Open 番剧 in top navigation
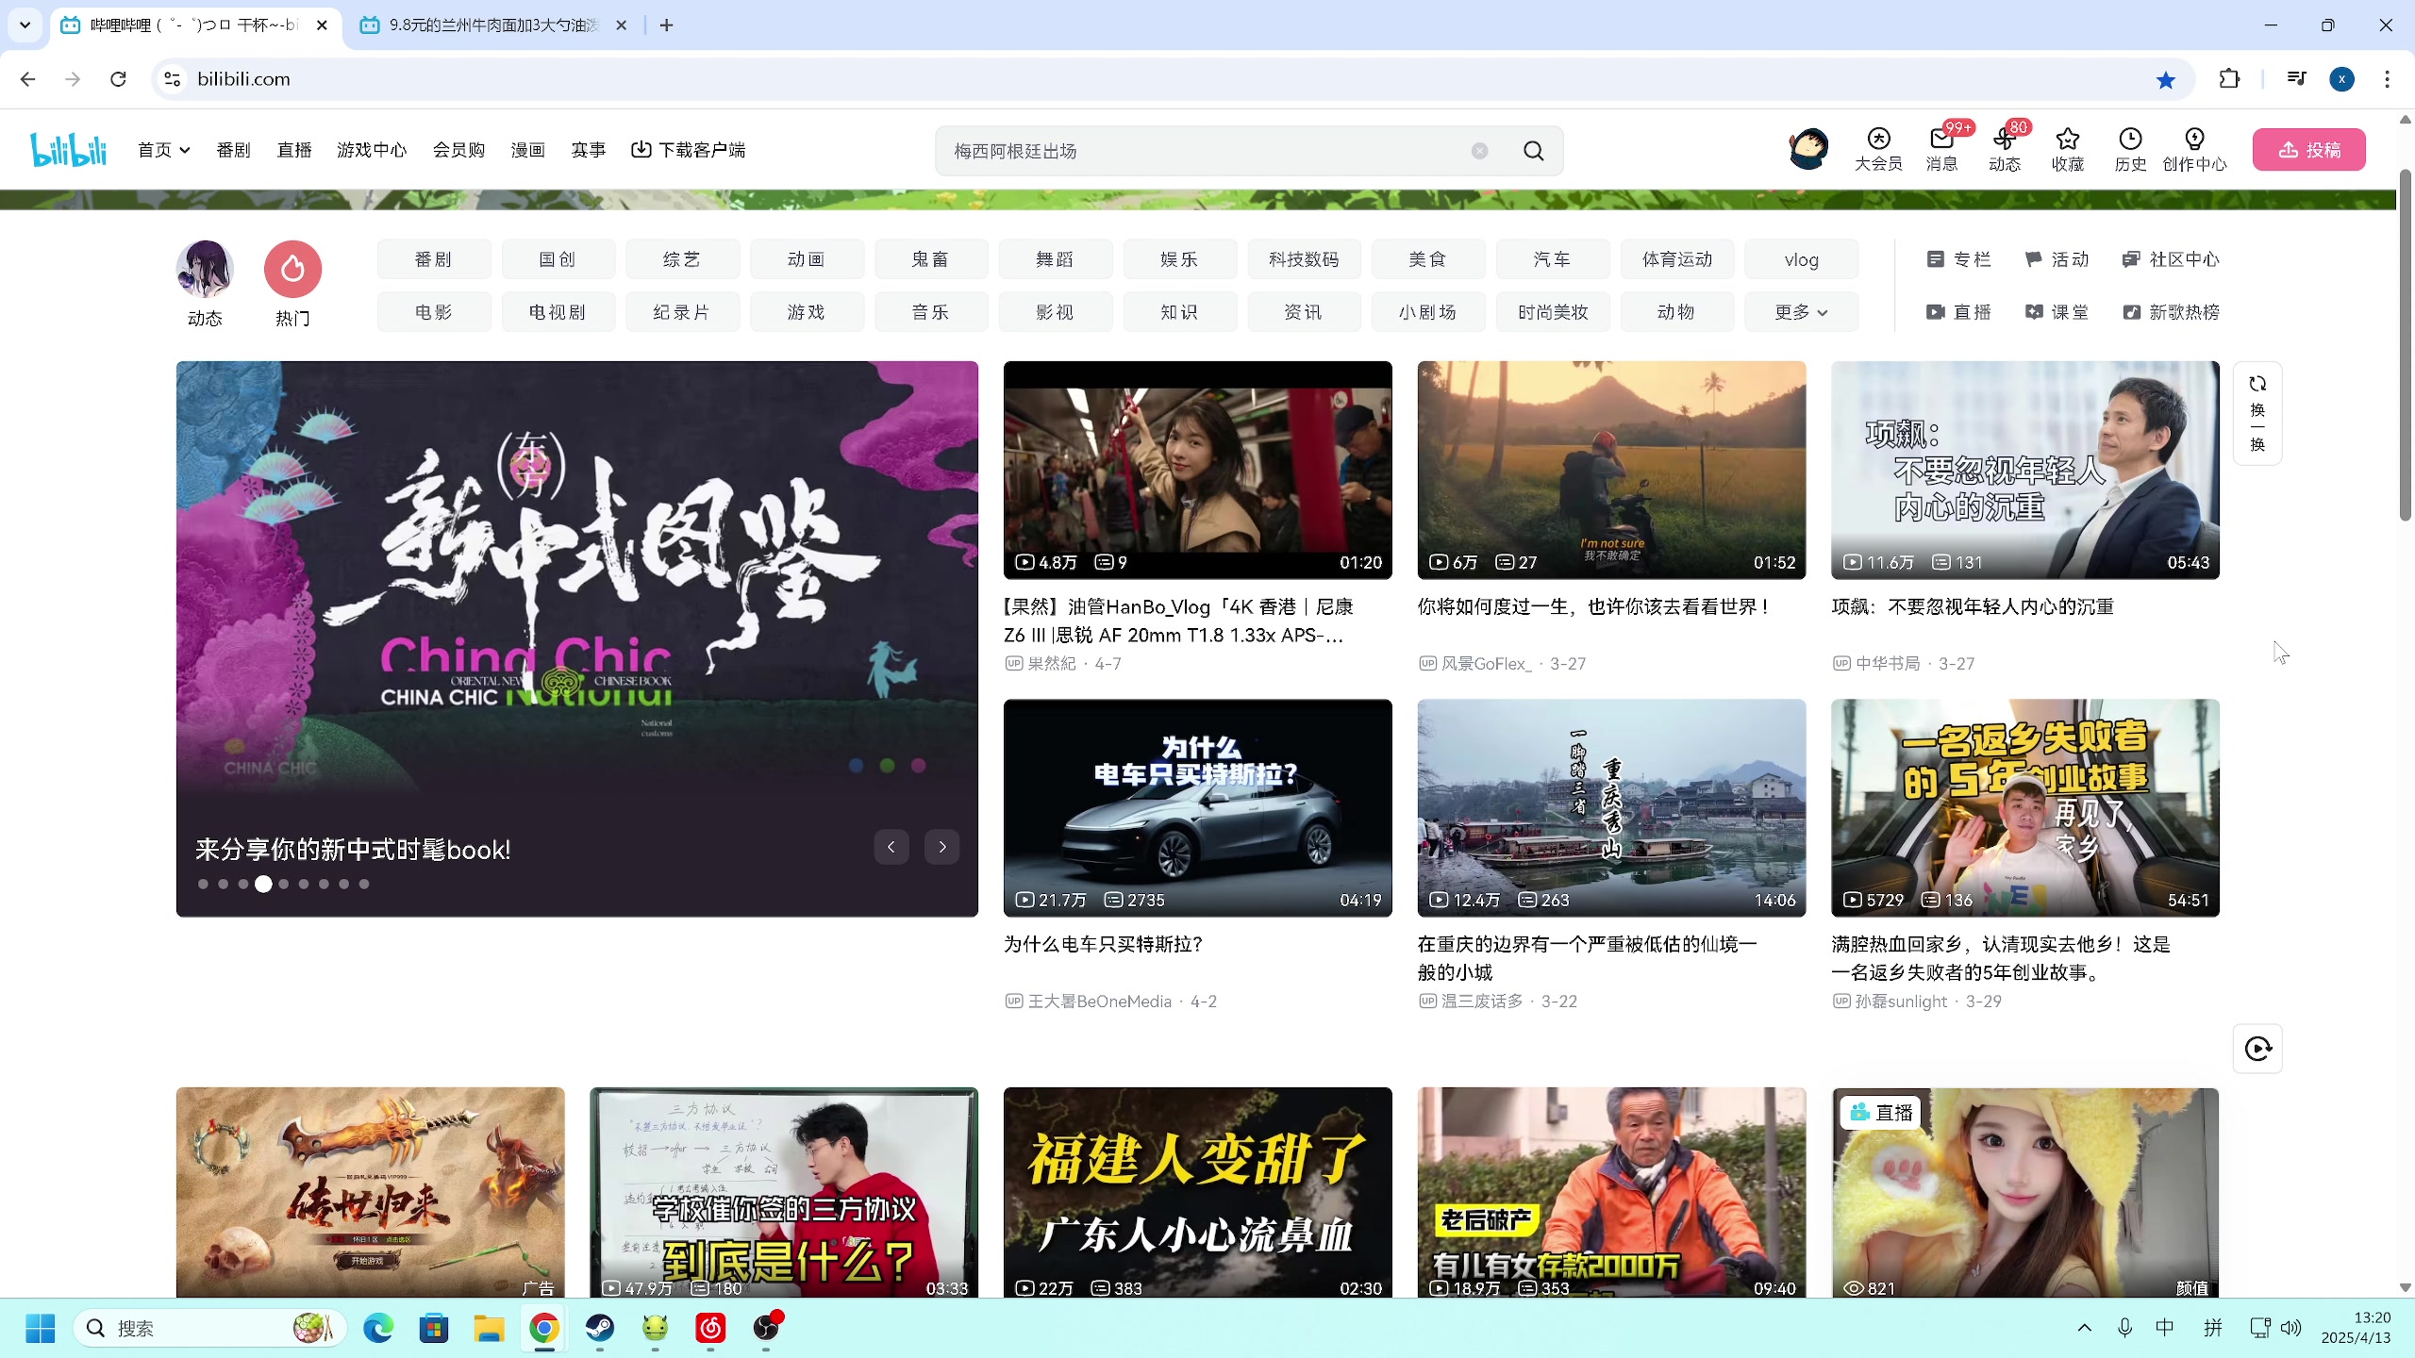Viewport: 2415px width, 1358px height. tap(233, 150)
